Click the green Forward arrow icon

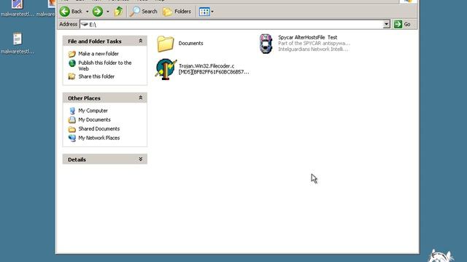(97, 12)
